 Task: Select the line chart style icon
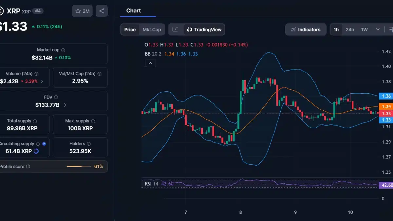click(x=175, y=29)
